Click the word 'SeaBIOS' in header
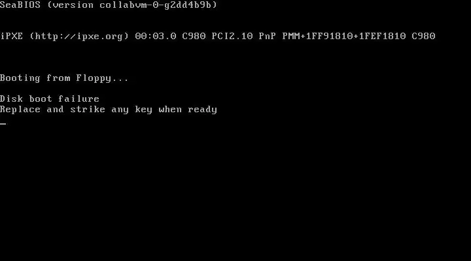This screenshot has height=261, width=471. (20, 5)
